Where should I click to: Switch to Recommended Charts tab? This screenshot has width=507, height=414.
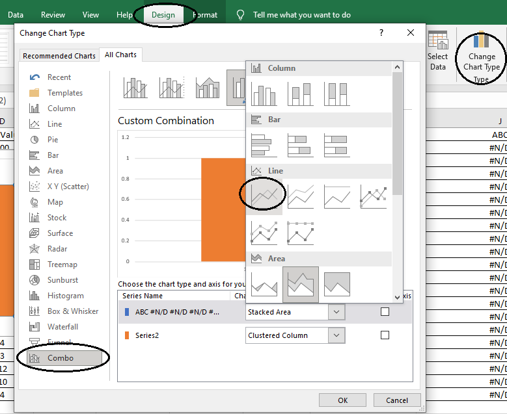click(59, 56)
